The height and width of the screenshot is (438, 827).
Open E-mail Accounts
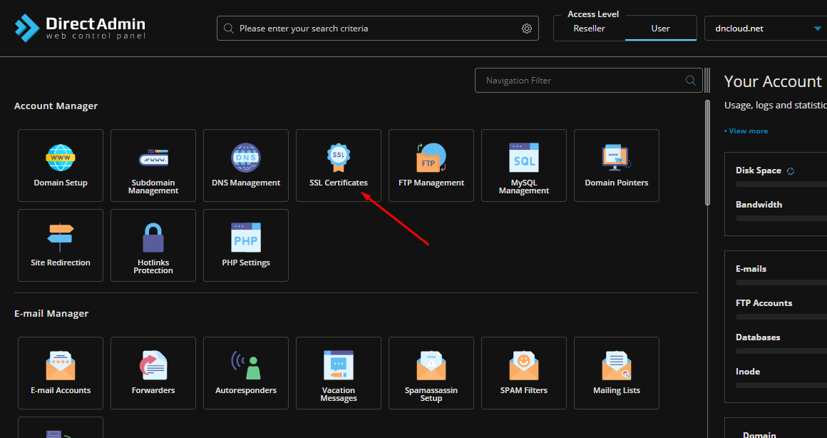pyautogui.click(x=61, y=373)
